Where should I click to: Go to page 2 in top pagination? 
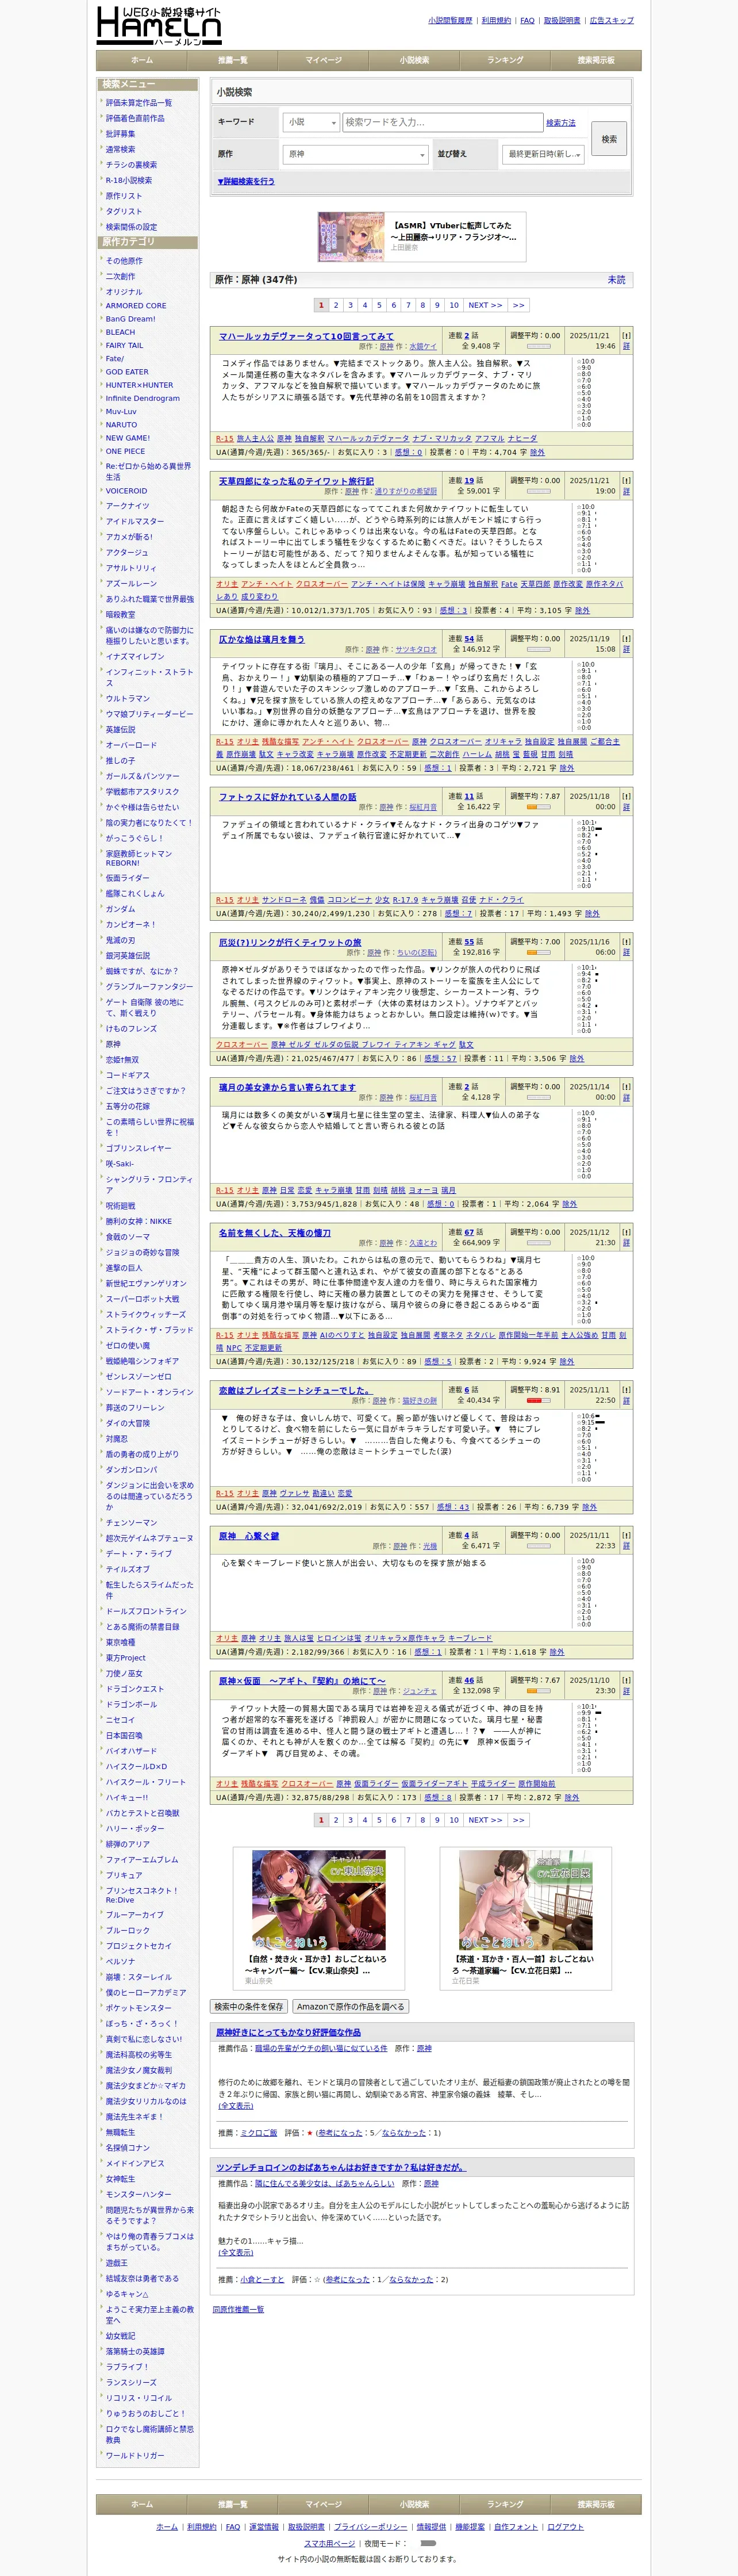click(x=336, y=305)
